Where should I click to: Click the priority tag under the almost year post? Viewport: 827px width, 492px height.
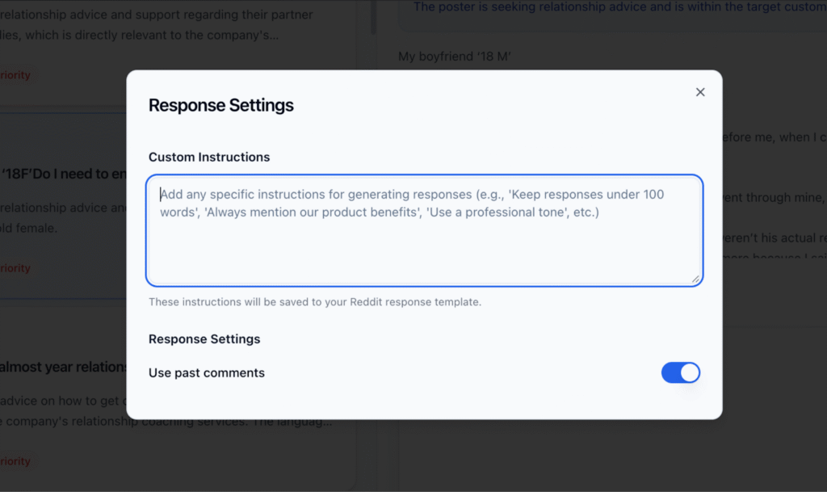[15, 460]
